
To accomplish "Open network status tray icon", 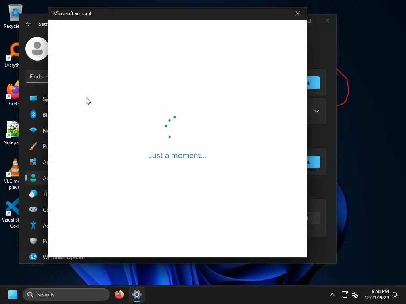I will click(x=345, y=294).
